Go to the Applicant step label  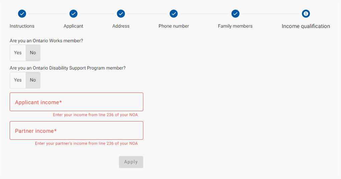[x=73, y=26]
